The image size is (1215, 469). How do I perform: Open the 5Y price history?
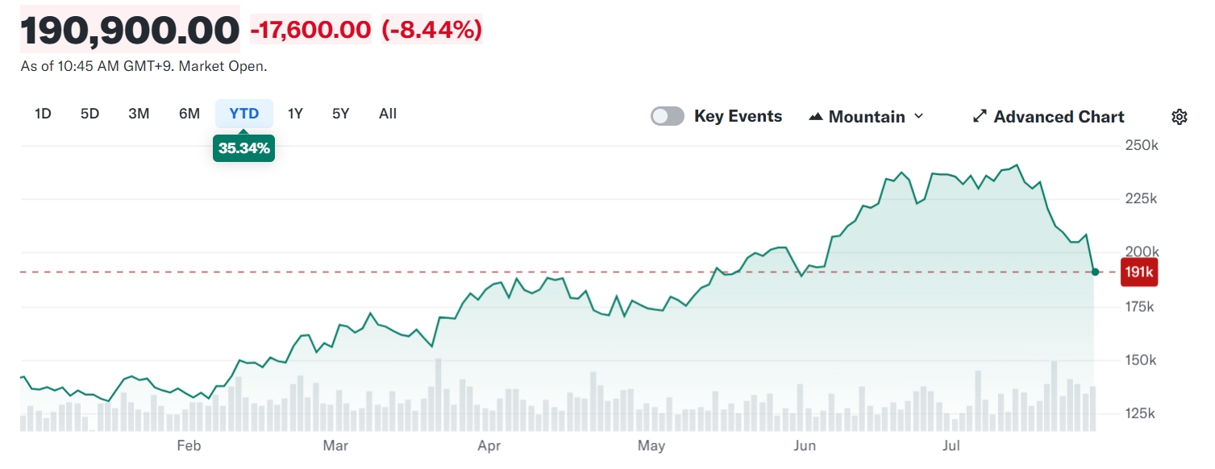coord(339,114)
